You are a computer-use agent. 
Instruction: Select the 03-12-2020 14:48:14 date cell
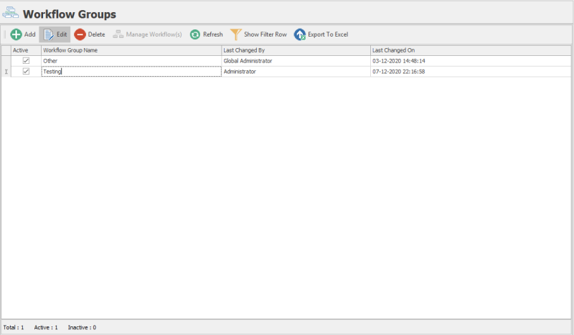399,61
